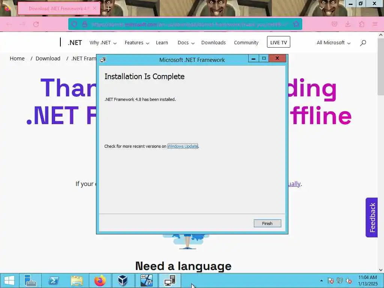
Task: Click the page vertical scrollbar thumb
Action: point(381,67)
